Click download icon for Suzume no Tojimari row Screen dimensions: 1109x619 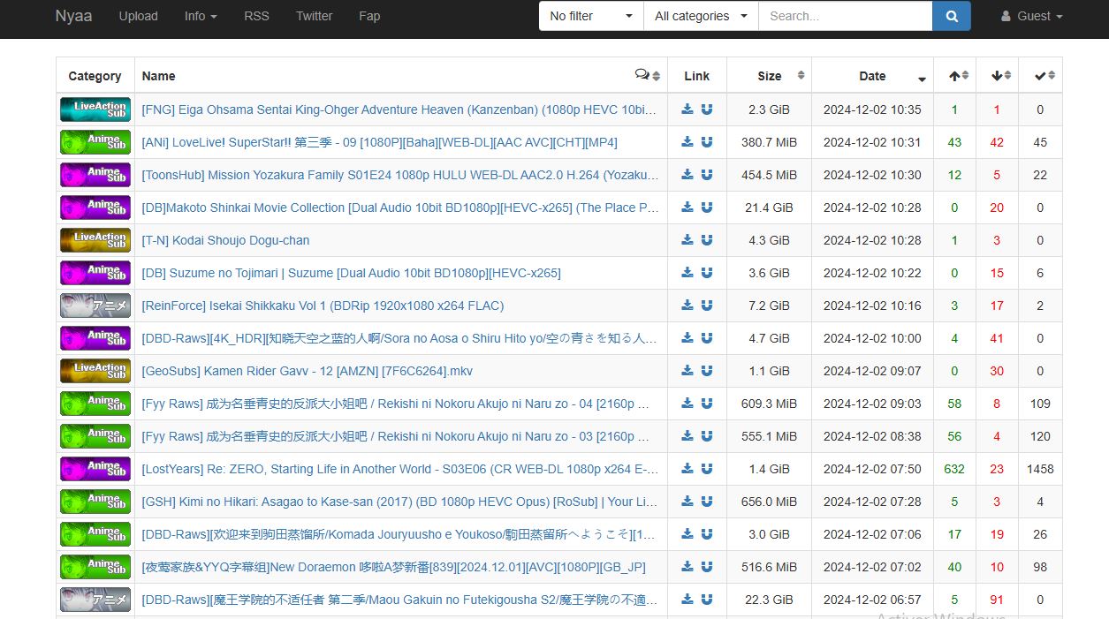687,273
